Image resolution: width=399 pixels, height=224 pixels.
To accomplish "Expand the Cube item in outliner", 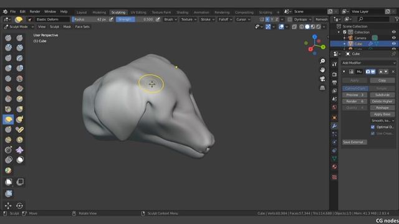I will click(345, 44).
